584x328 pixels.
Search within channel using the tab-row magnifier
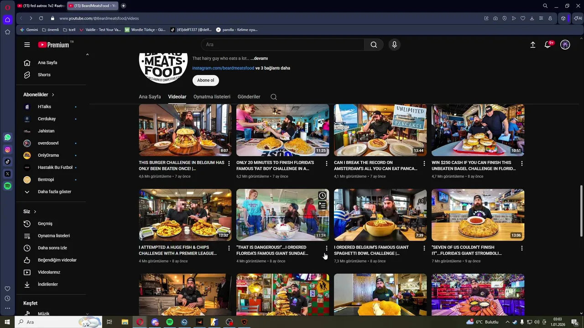pos(274,97)
